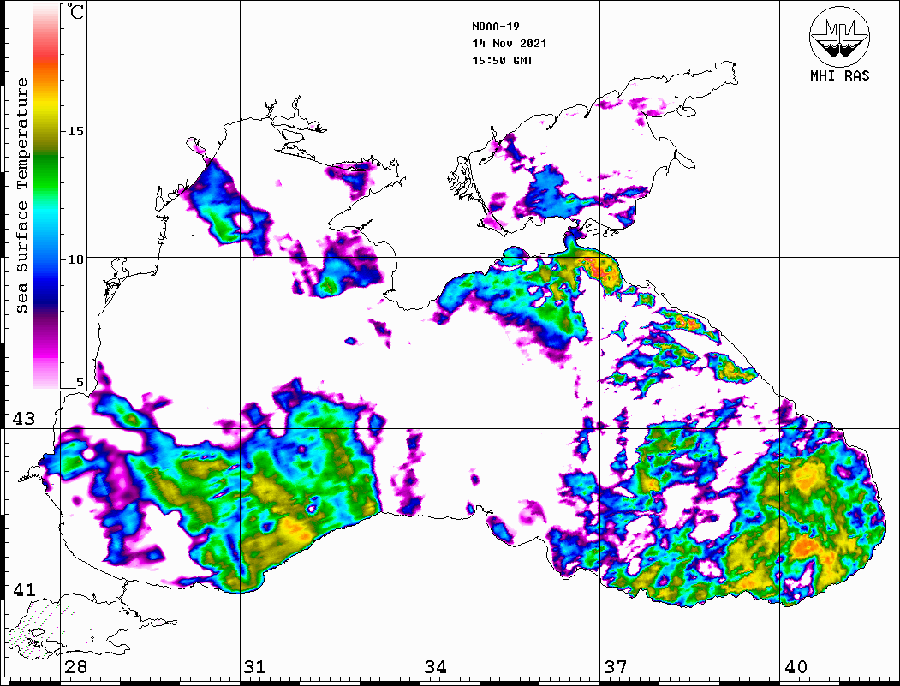The width and height of the screenshot is (900, 686).
Task: Click the 'MHI RAS' label text
Action: 840,75
